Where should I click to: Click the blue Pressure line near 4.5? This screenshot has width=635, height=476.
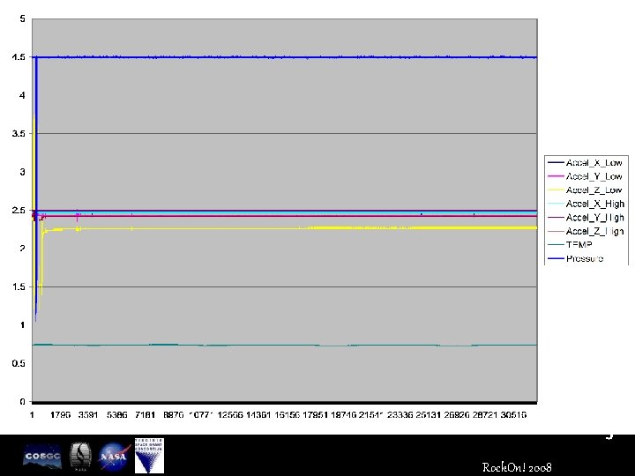pos(283,57)
